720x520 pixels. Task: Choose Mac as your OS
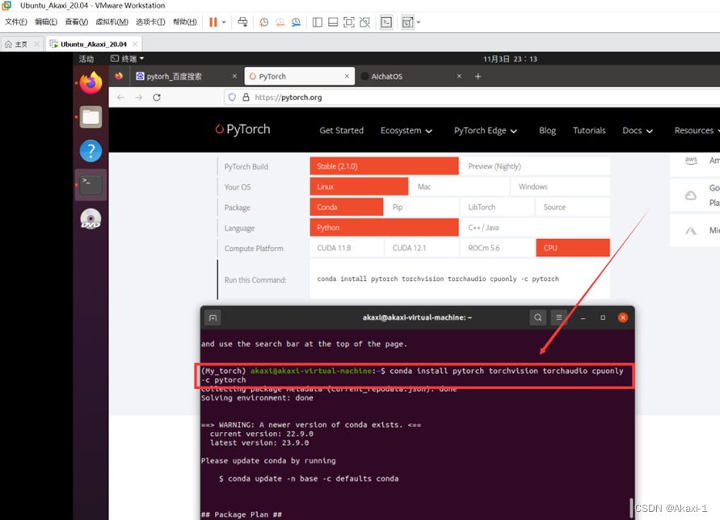point(459,187)
